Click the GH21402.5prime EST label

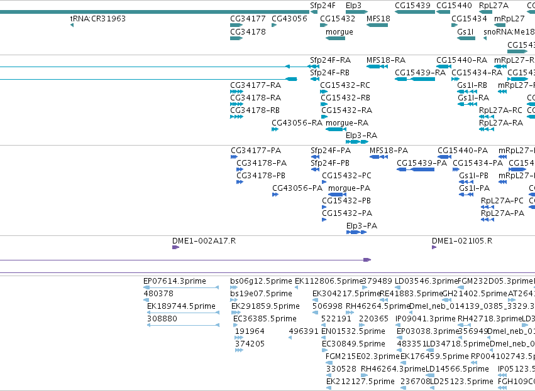[x=474, y=294]
